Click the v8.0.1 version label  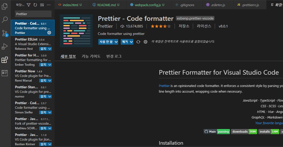(x=223, y=26)
